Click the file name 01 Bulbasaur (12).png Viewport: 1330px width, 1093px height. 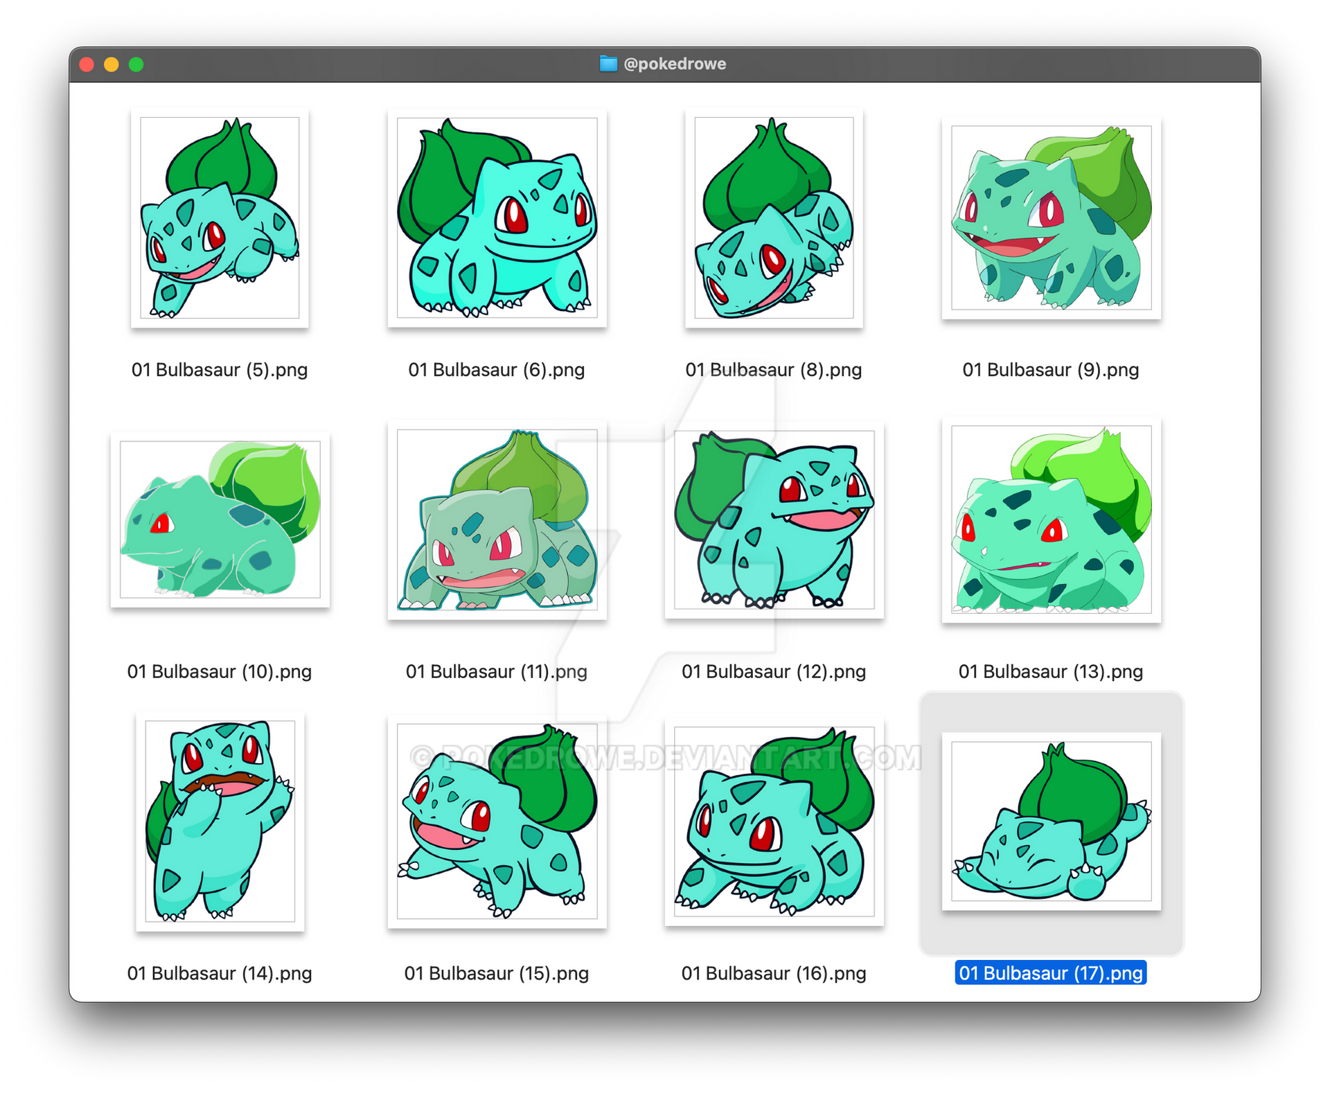[774, 671]
